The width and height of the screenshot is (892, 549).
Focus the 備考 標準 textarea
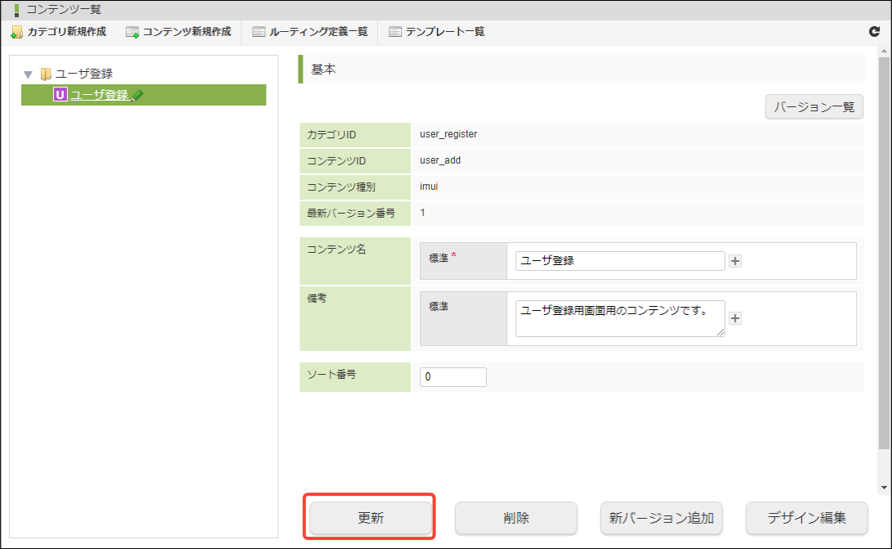[620, 318]
